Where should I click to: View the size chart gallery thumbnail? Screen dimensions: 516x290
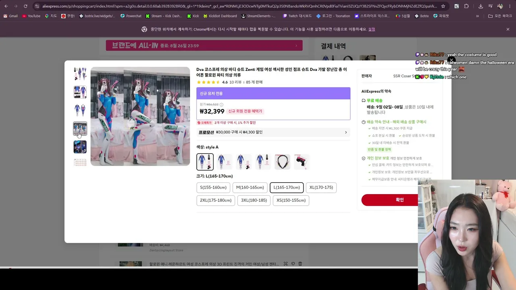80,162
